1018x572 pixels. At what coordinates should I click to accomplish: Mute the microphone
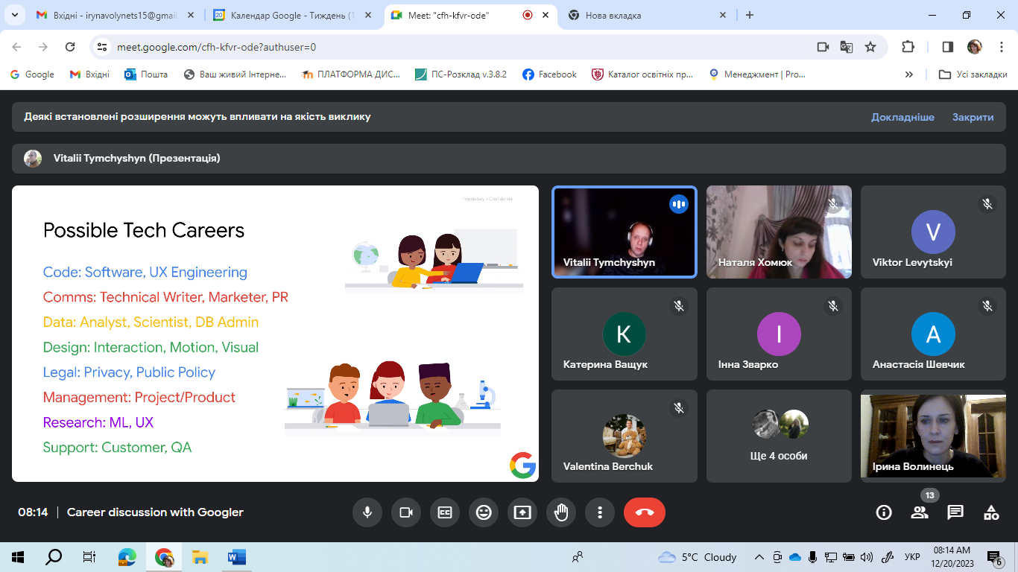tap(367, 512)
